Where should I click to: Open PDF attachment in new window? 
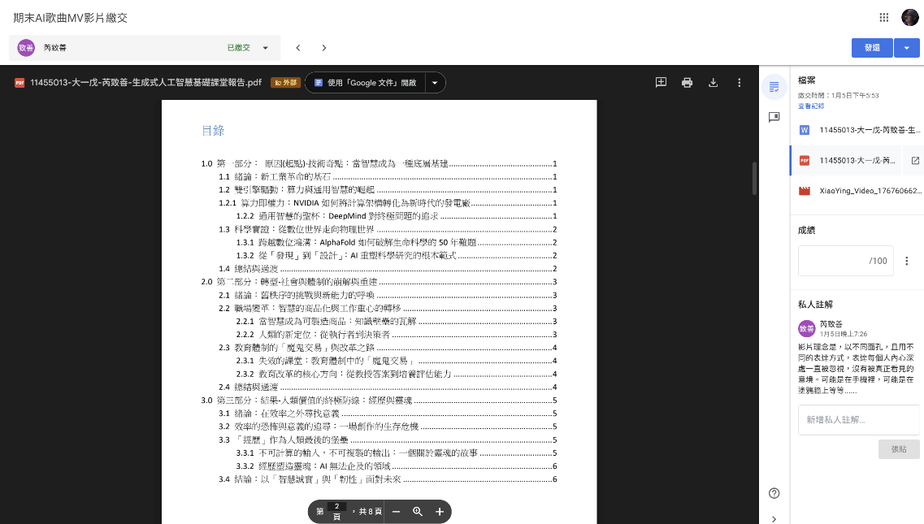pos(915,160)
